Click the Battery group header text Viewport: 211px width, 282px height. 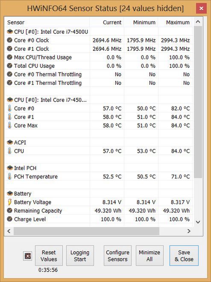coord(23,193)
